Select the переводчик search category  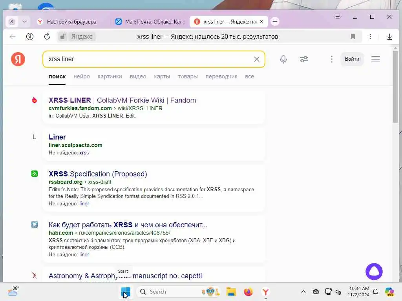tap(221, 76)
